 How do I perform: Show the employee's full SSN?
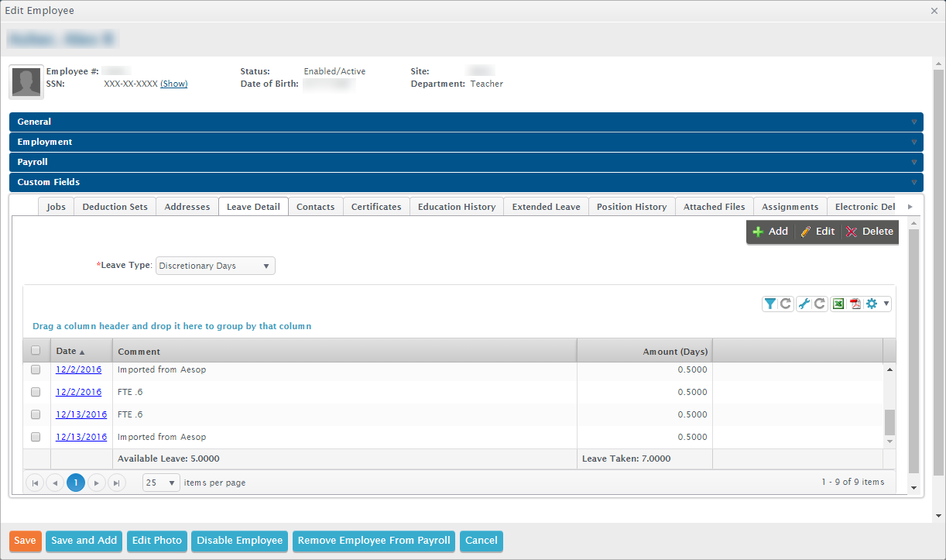tap(173, 84)
